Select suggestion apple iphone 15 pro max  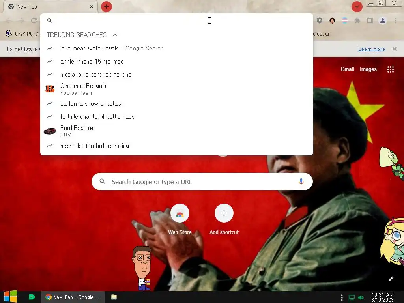click(177, 61)
